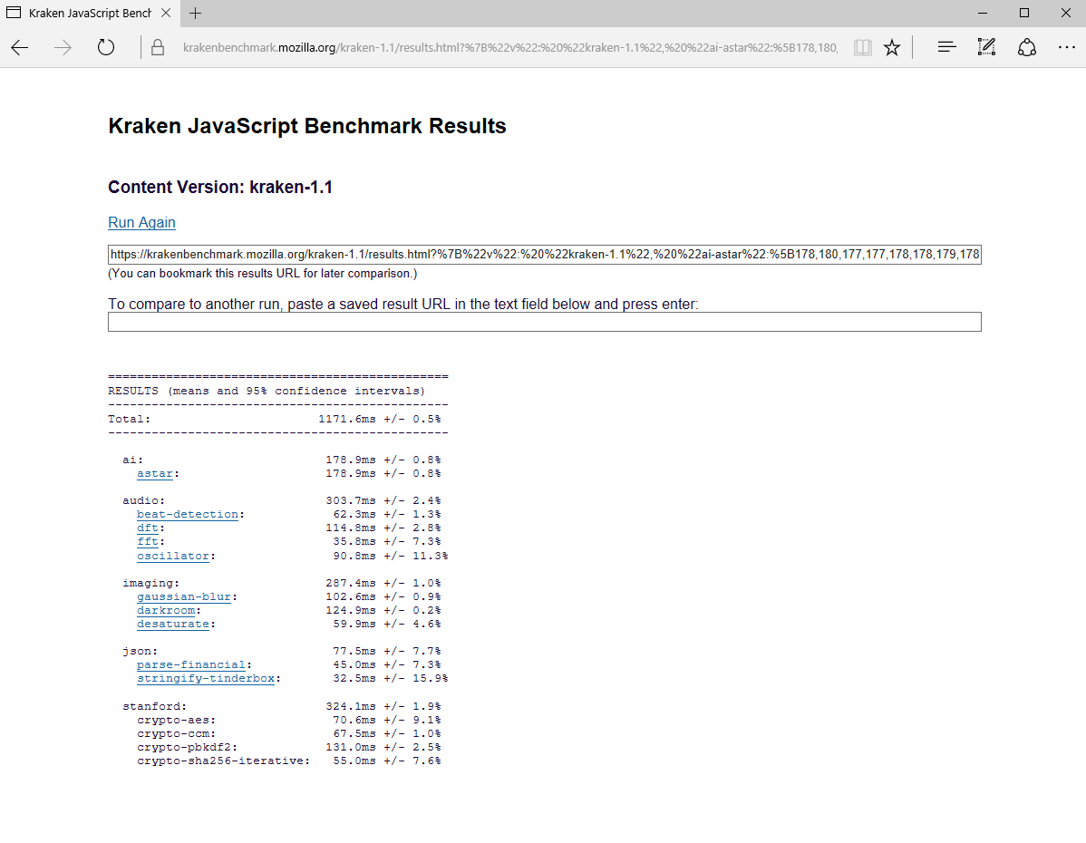The image size is (1086, 843).
Task: Click the address bar URL field
Action: pos(509,47)
